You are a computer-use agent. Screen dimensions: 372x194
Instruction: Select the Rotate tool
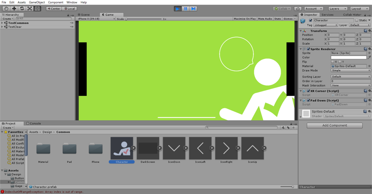pyautogui.click(x=22, y=8)
